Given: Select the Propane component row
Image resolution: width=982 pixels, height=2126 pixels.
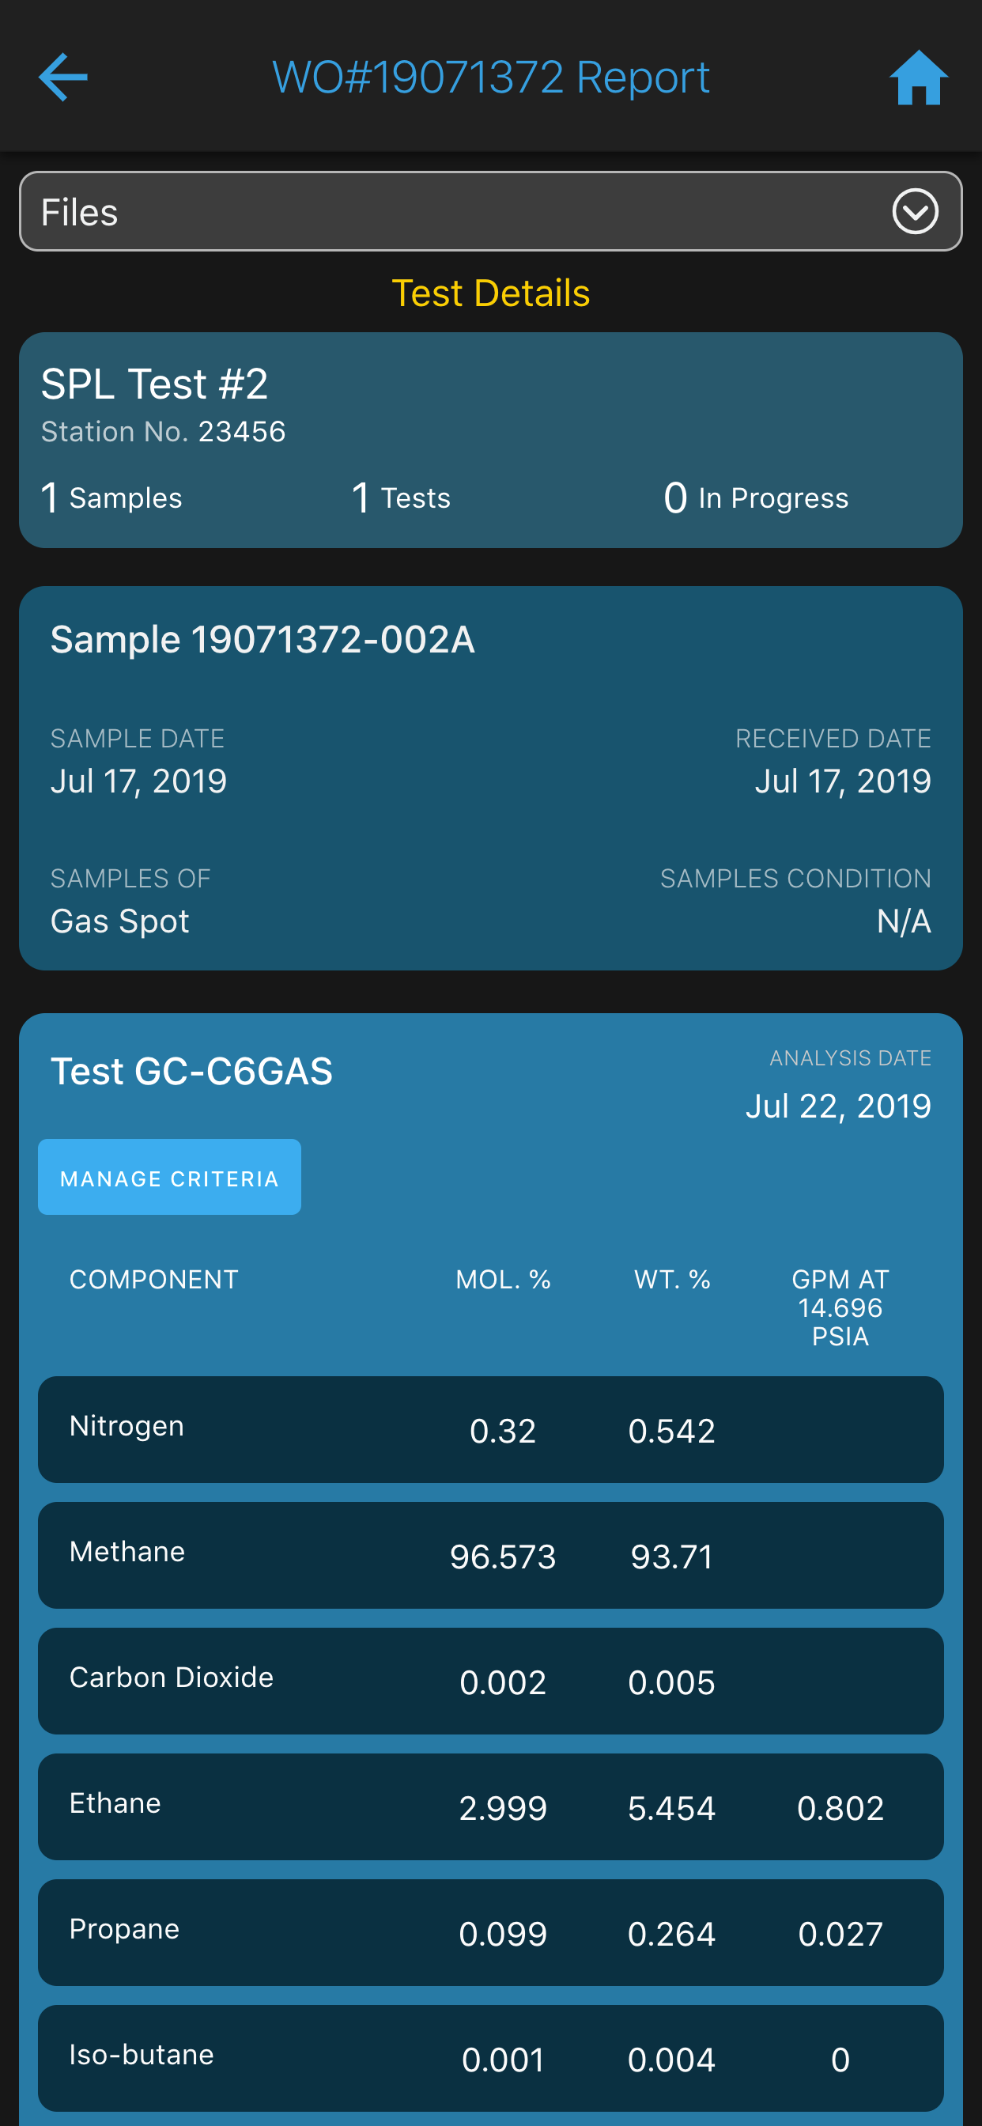Looking at the screenshot, I should tap(491, 1933).
